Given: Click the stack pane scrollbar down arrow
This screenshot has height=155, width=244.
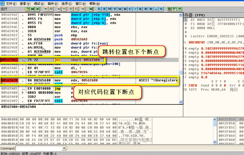Looking at the screenshot, I should [215, 142].
